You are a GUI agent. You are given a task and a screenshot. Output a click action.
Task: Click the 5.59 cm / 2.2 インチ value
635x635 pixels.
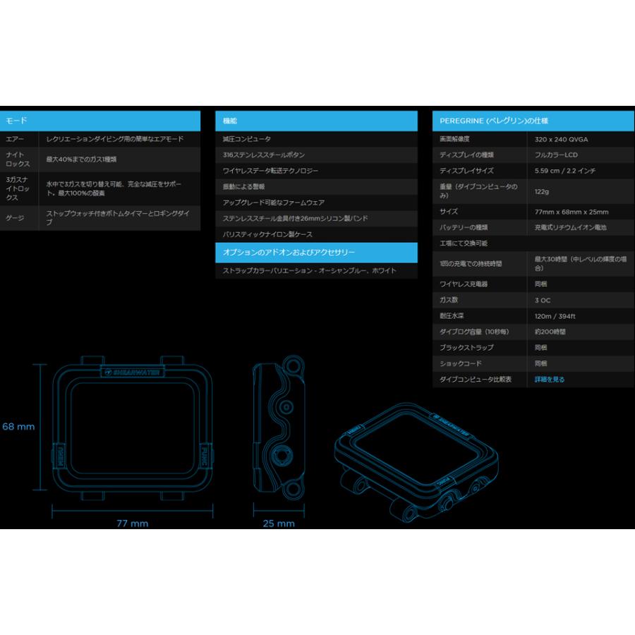[x=565, y=171]
